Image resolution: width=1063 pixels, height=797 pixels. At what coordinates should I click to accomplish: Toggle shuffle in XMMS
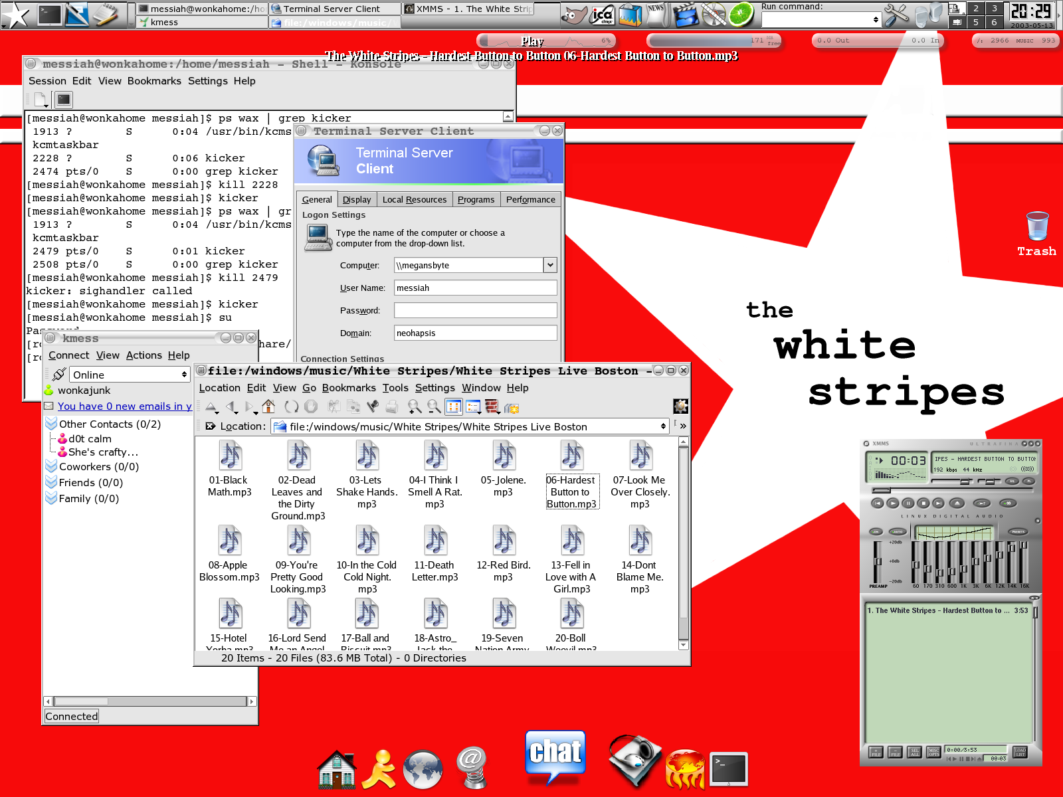(x=982, y=503)
